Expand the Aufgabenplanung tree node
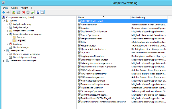172x109 pixels. pos(7,24)
